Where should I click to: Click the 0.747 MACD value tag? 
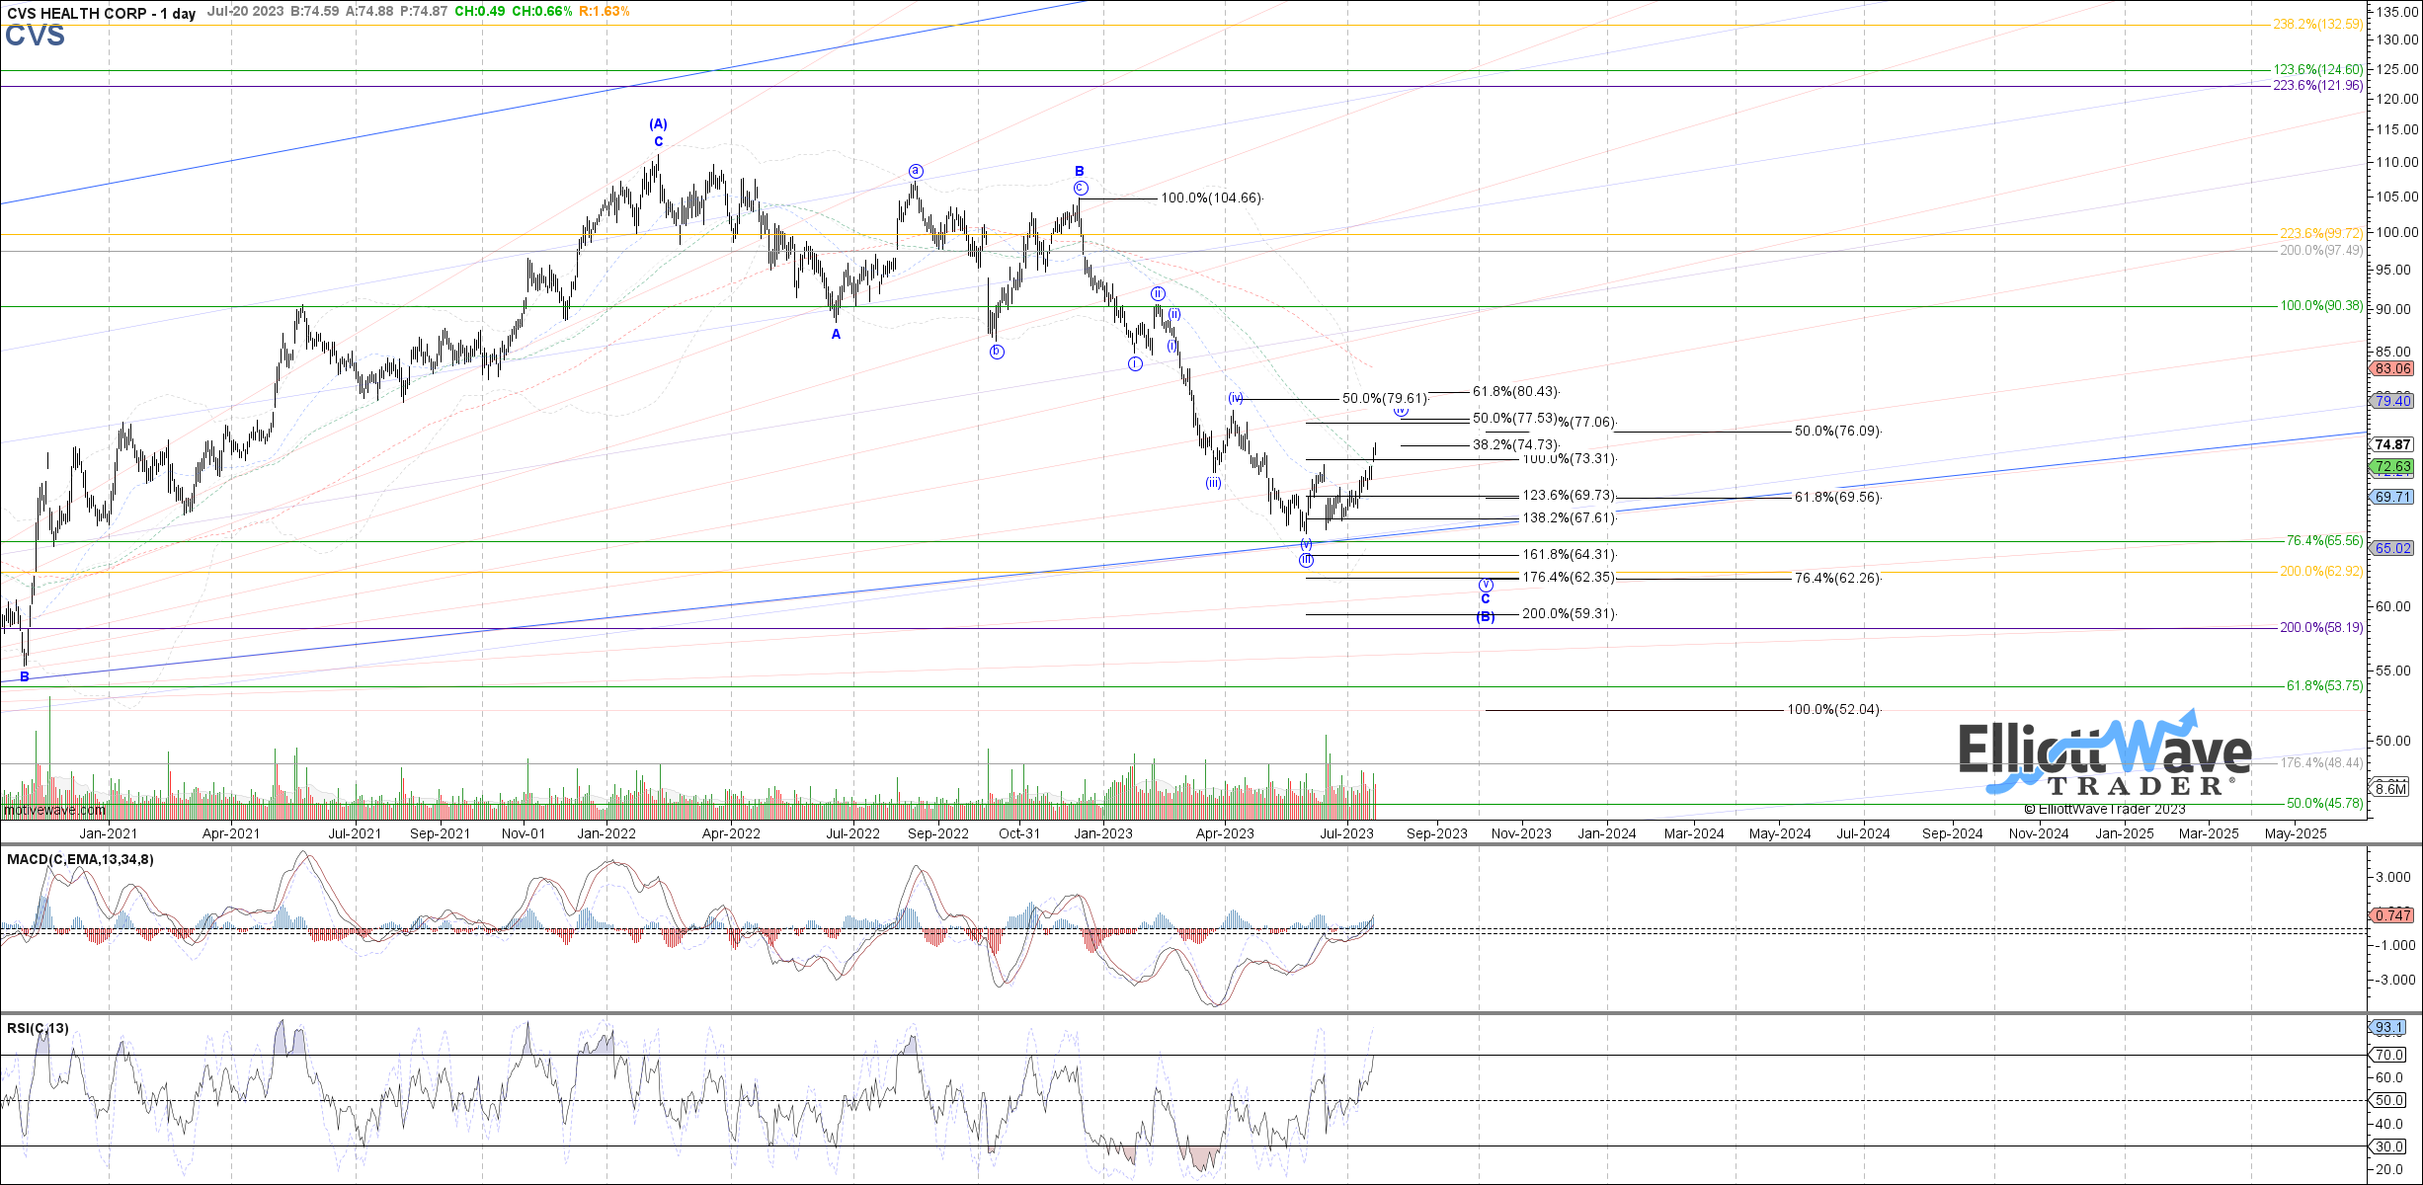click(x=2393, y=915)
